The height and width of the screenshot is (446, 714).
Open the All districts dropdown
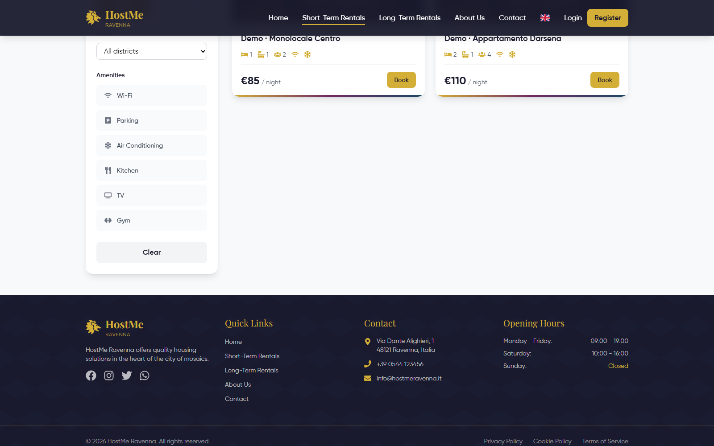click(x=152, y=51)
